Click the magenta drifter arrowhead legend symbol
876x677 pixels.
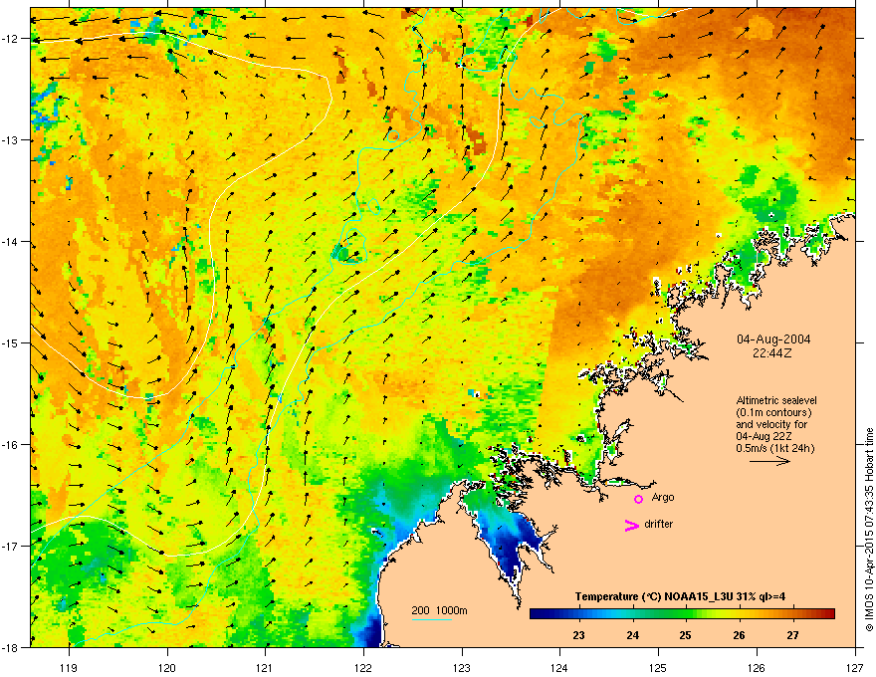coord(632,525)
